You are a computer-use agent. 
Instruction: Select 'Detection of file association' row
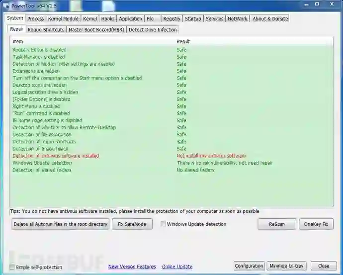coord(171,135)
